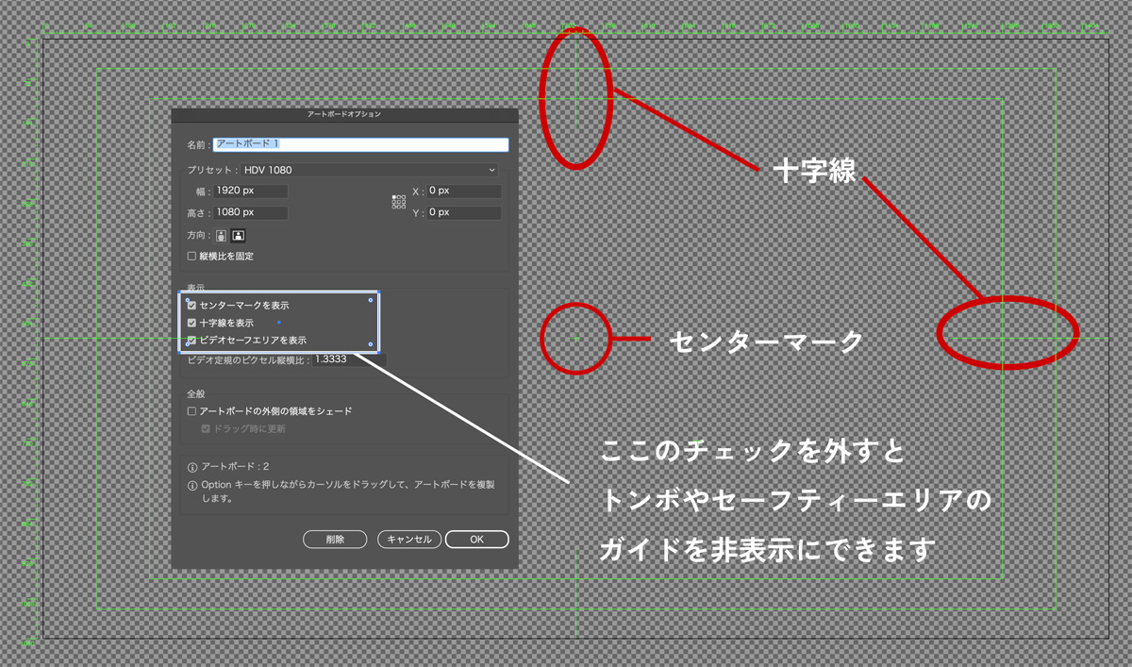Uncheck センターマークを表示

192,306
